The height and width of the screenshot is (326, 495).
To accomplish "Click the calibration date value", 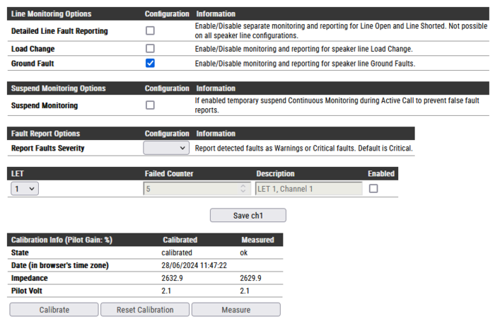I will [x=194, y=265].
